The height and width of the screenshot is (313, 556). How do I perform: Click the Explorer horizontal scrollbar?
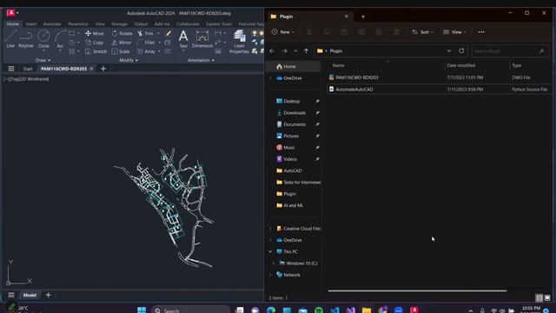417,290
